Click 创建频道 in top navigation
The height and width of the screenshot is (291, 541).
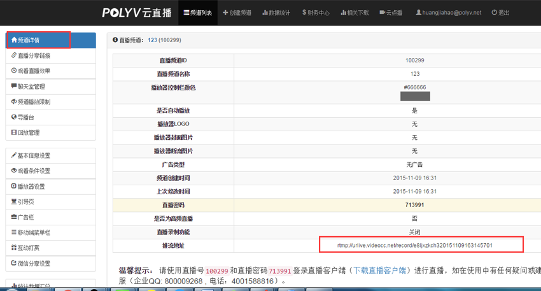coord(237,13)
